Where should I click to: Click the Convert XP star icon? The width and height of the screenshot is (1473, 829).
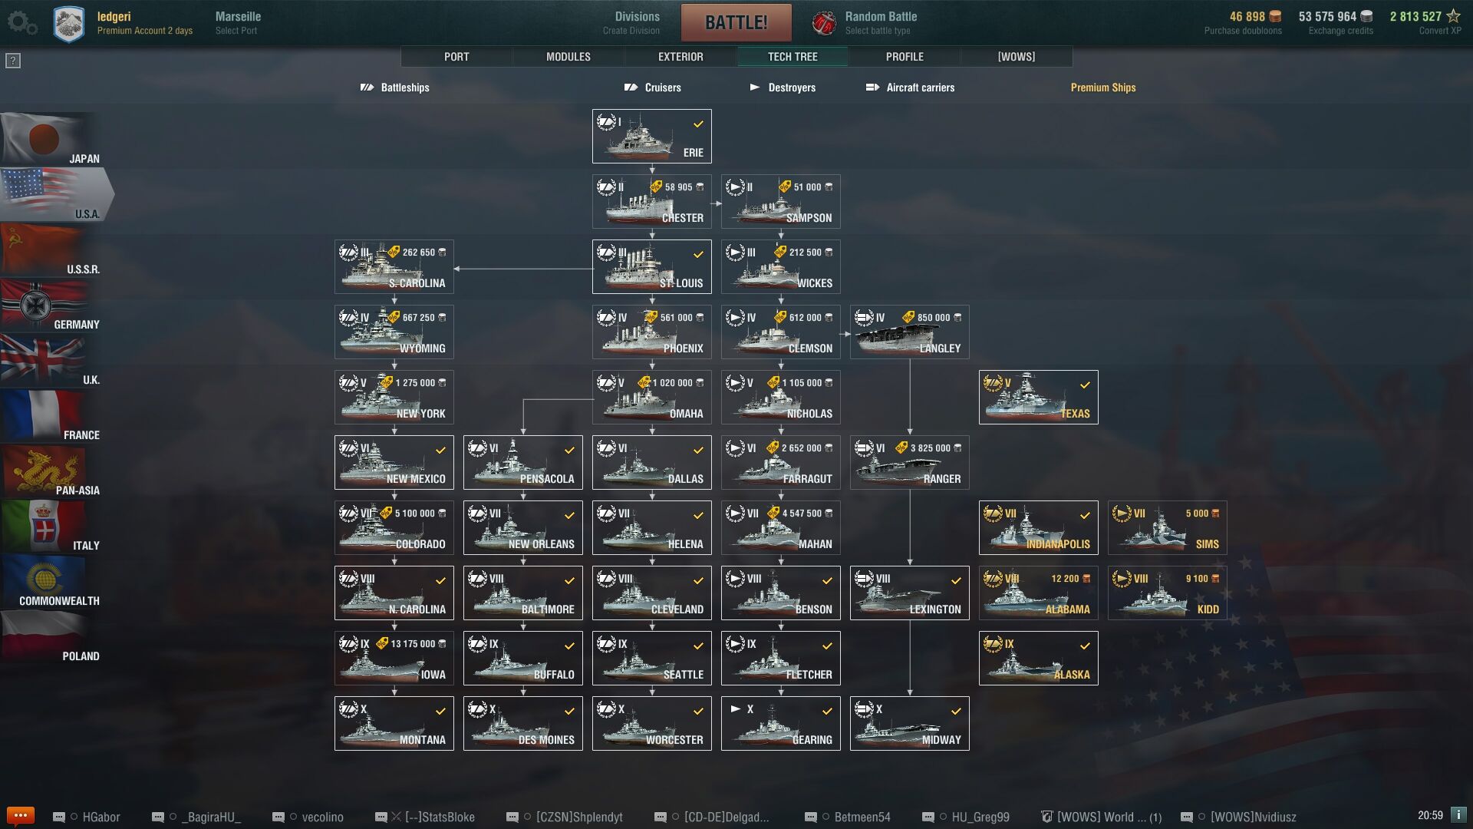[x=1453, y=16]
